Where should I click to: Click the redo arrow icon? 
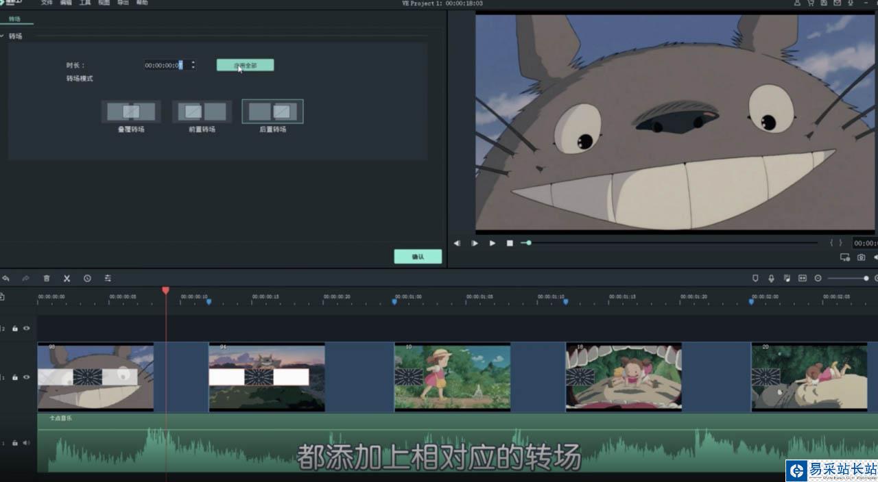25,279
